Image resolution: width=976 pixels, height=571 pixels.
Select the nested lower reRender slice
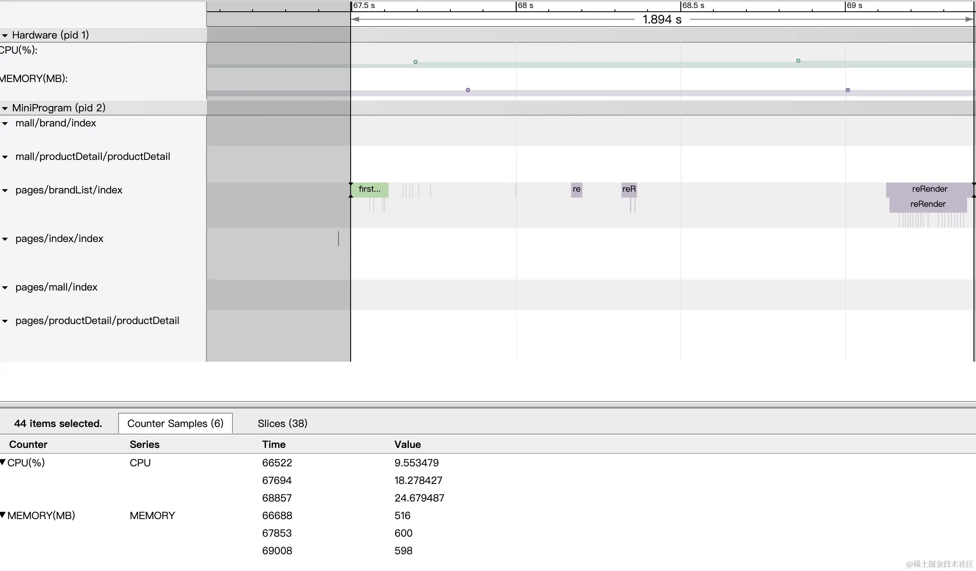(x=927, y=204)
